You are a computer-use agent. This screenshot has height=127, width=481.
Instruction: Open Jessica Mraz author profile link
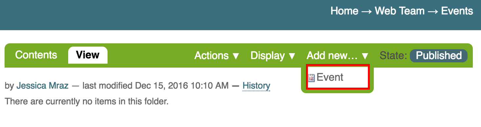pos(42,86)
